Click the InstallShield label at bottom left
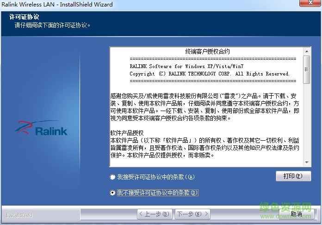322x225 pixels. point(19,216)
